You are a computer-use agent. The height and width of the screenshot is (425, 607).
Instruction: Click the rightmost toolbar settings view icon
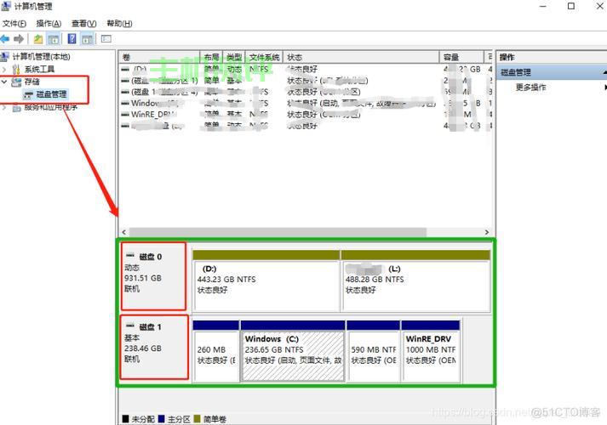coord(106,39)
